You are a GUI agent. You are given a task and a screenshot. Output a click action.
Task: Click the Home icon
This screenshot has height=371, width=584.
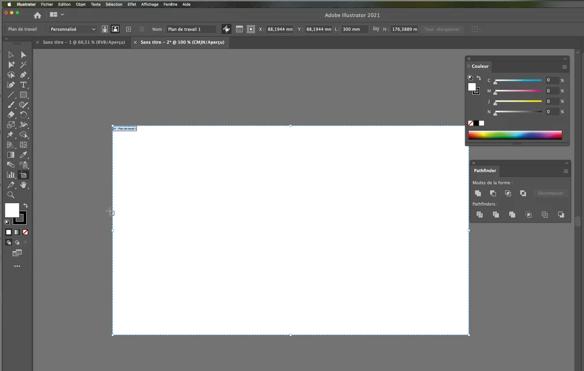[x=37, y=15]
